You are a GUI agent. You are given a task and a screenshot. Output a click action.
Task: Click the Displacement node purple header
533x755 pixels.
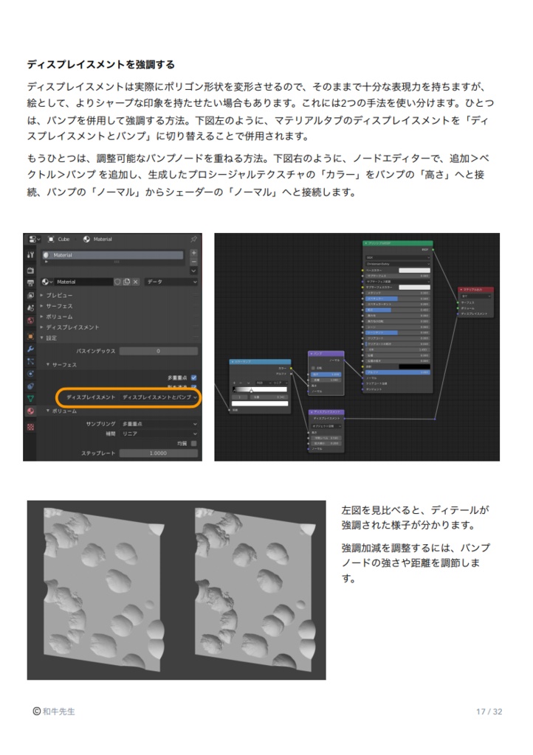[326, 412]
